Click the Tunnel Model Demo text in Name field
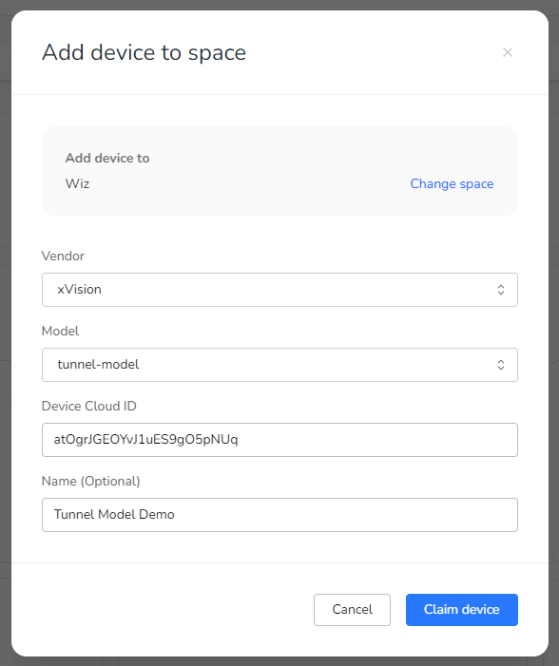The image size is (559, 666). coord(114,514)
